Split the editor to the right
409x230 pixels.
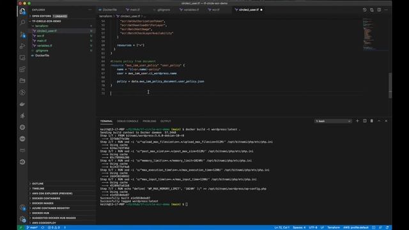[379, 10]
